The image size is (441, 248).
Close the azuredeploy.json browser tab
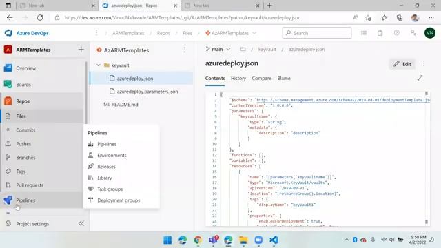(176, 6)
